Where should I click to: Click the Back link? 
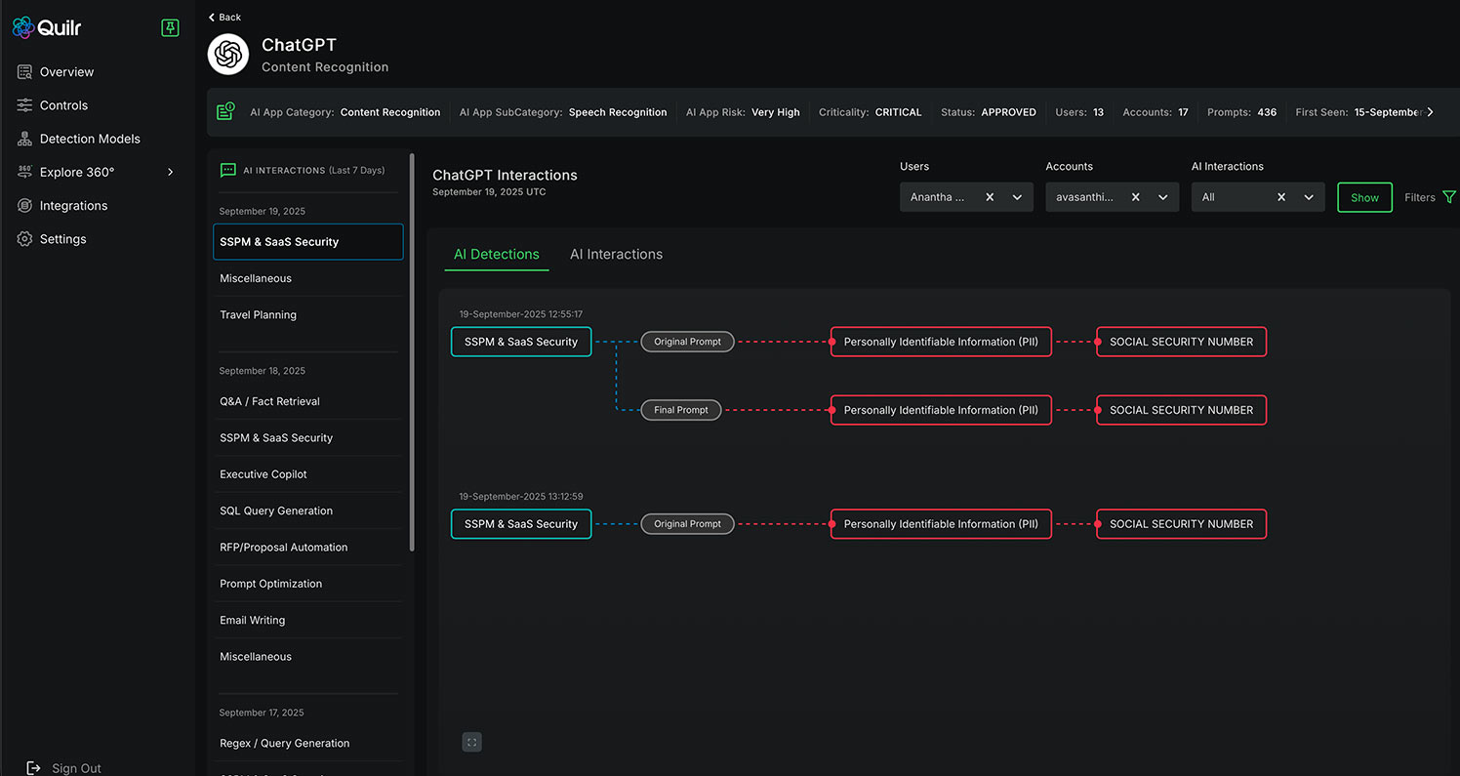225,18
